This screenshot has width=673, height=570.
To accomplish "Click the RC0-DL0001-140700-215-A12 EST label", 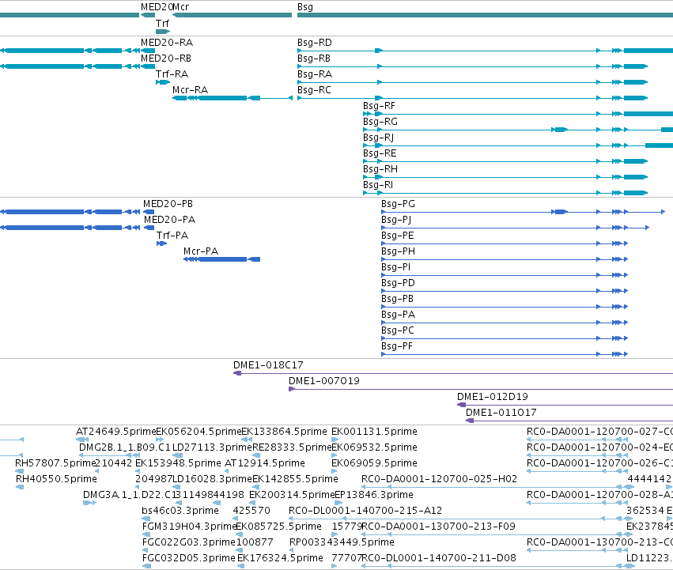I will [x=365, y=511].
